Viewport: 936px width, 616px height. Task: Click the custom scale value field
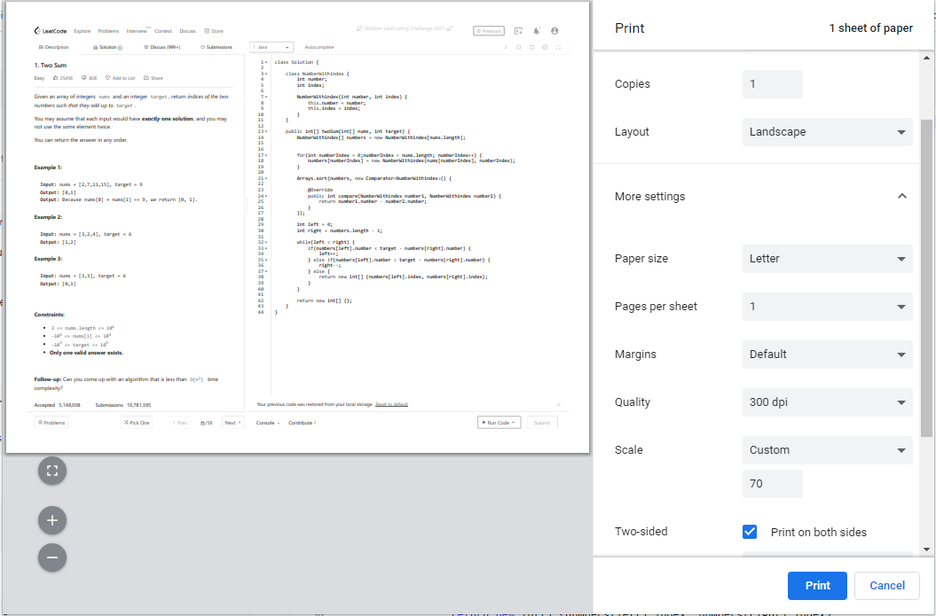pos(772,483)
